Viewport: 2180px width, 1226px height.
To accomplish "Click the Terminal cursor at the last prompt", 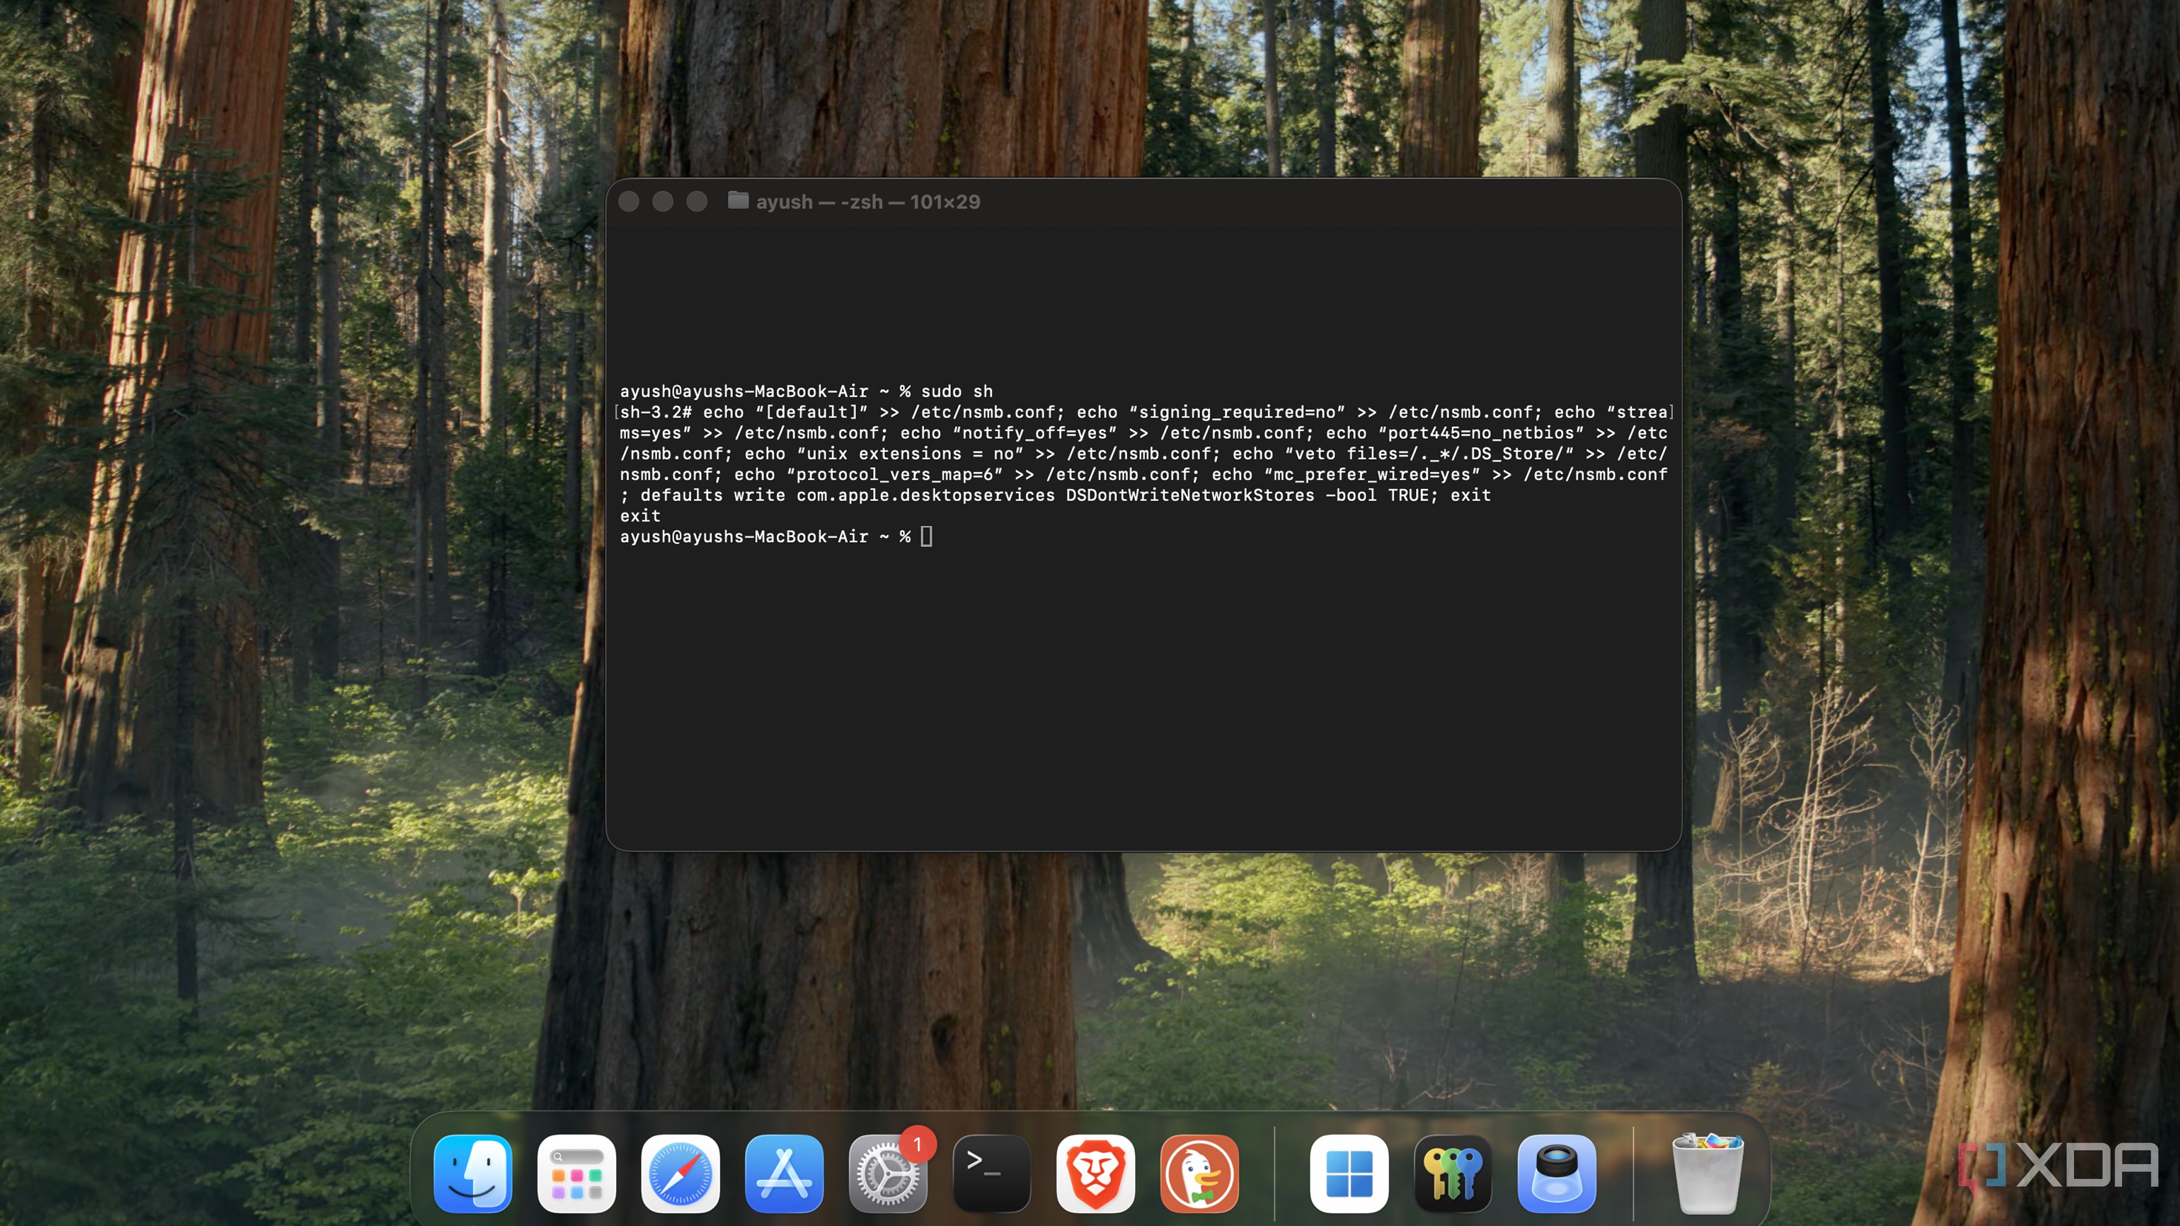I will pyautogui.click(x=927, y=536).
